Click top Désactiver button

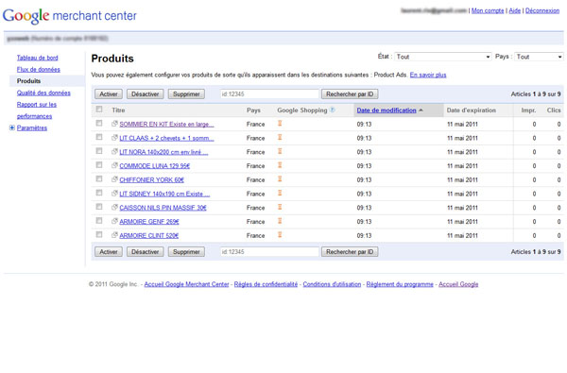pos(145,94)
